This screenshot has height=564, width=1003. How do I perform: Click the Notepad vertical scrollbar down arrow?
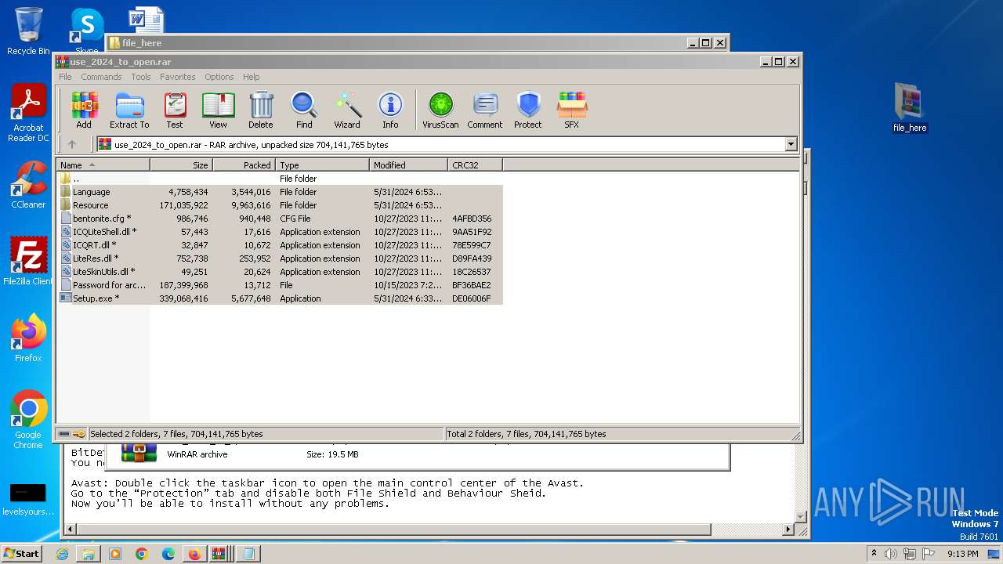point(801,516)
